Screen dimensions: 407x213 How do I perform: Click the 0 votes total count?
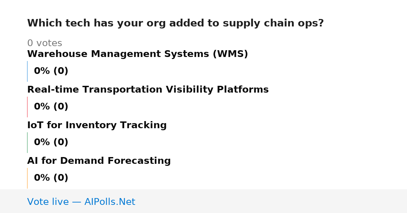tap(44, 43)
